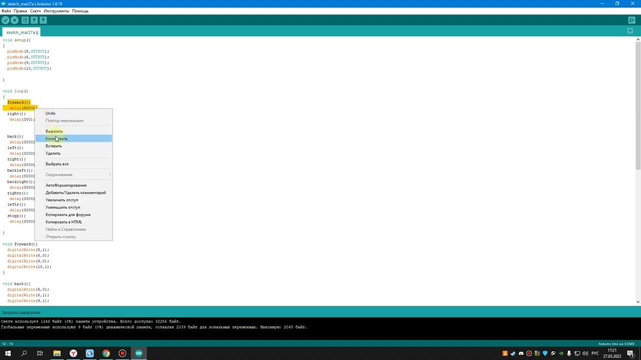Switch to the Arduino taskbar icon
Viewport: 641px width, 360px height.
(x=139, y=353)
